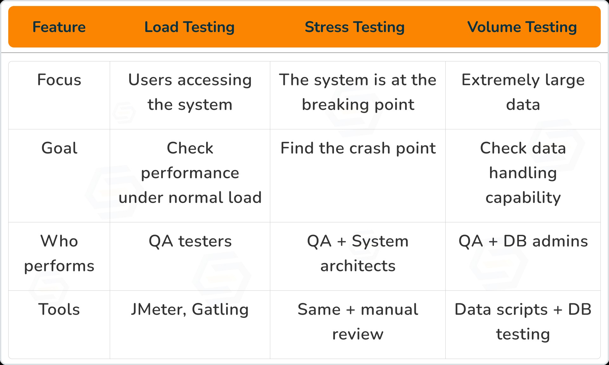
Task: Select the 'QA + DB admins' cell
Action: [x=523, y=241]
